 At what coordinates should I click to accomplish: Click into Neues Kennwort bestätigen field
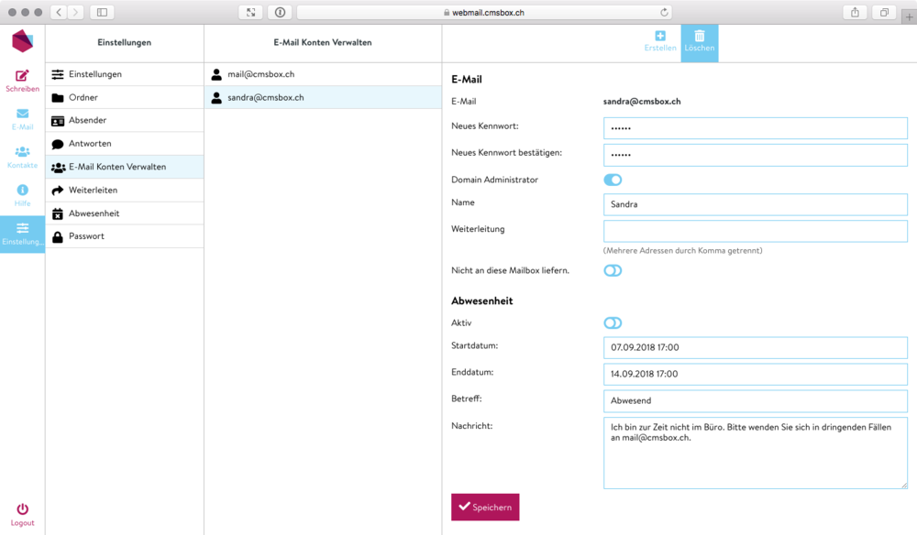755,155
